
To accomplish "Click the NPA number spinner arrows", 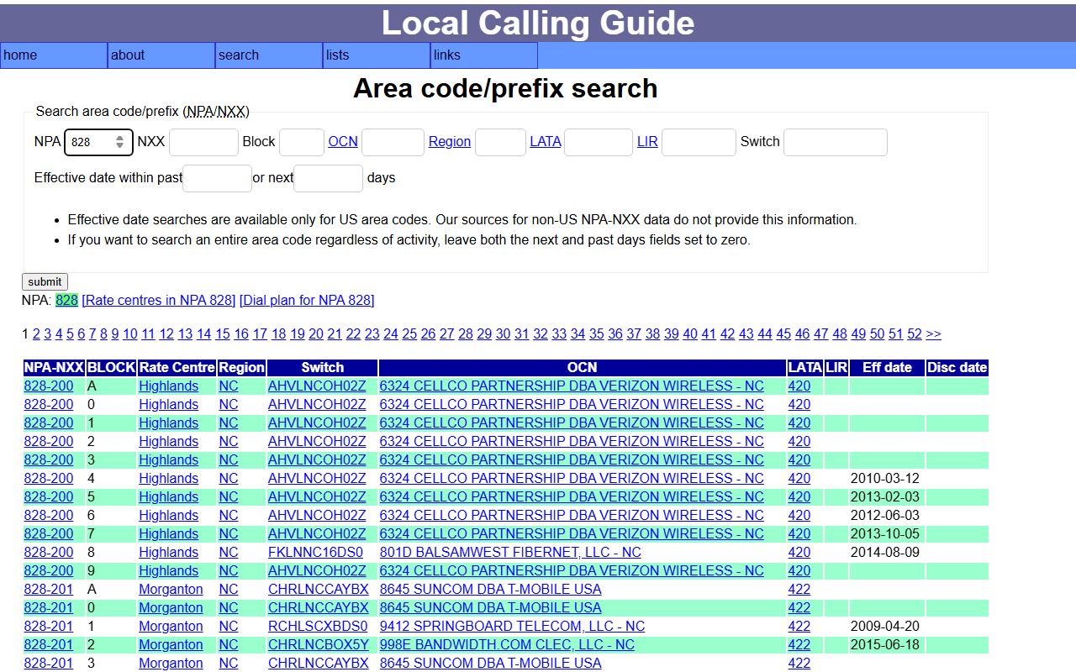I will point(120,142).
